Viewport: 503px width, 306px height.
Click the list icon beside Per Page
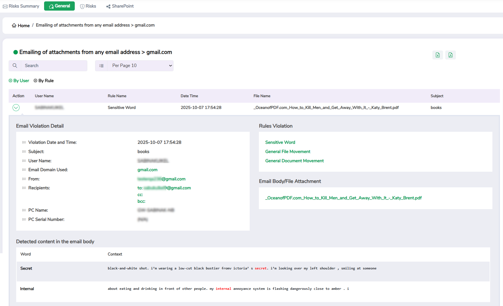pos(101,66)
